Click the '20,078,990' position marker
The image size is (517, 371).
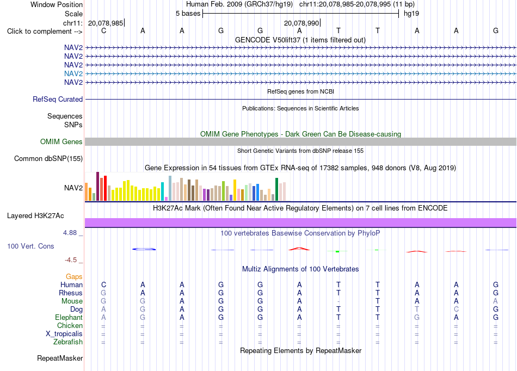[x=301, y=23]
